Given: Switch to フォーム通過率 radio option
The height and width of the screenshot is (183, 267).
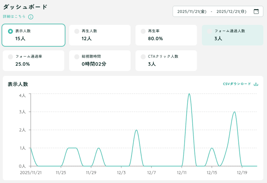Looking at the screenshot, I should (10, 57).
